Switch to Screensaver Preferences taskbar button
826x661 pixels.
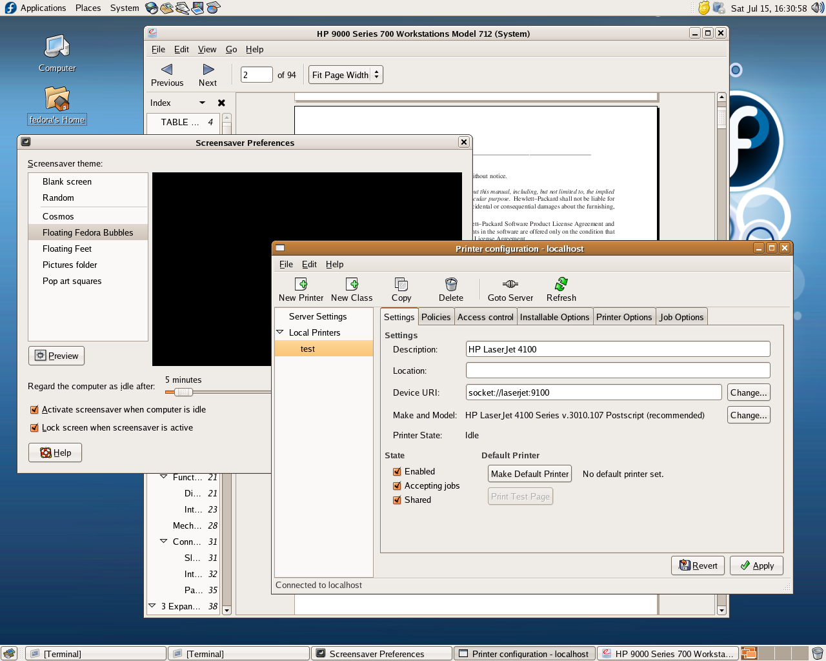381,653
